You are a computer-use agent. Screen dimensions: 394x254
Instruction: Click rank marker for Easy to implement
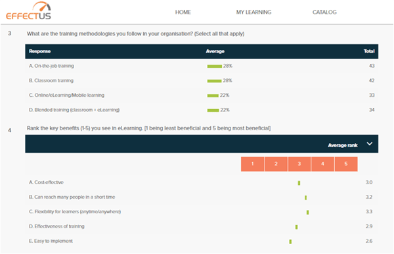pyautogui.click(x=290, y=241)
